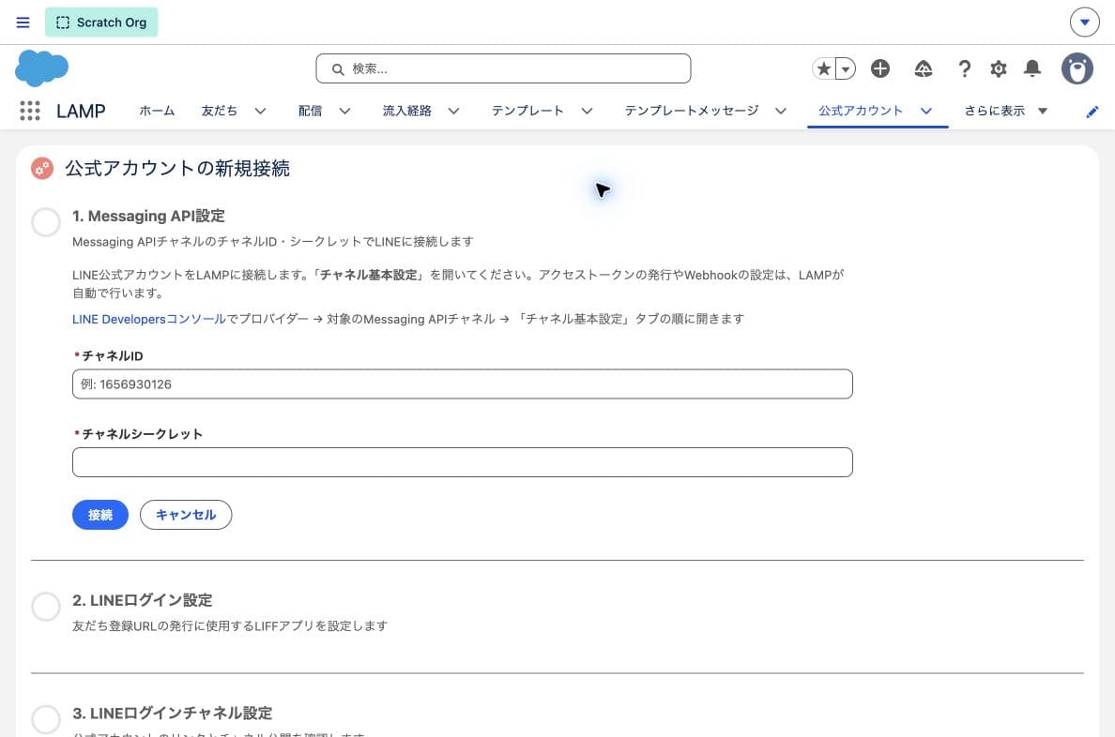Click step 1 Messaging API設定 circle indicator
Screen dimensions: 1115x737
(x=45, y=221)
